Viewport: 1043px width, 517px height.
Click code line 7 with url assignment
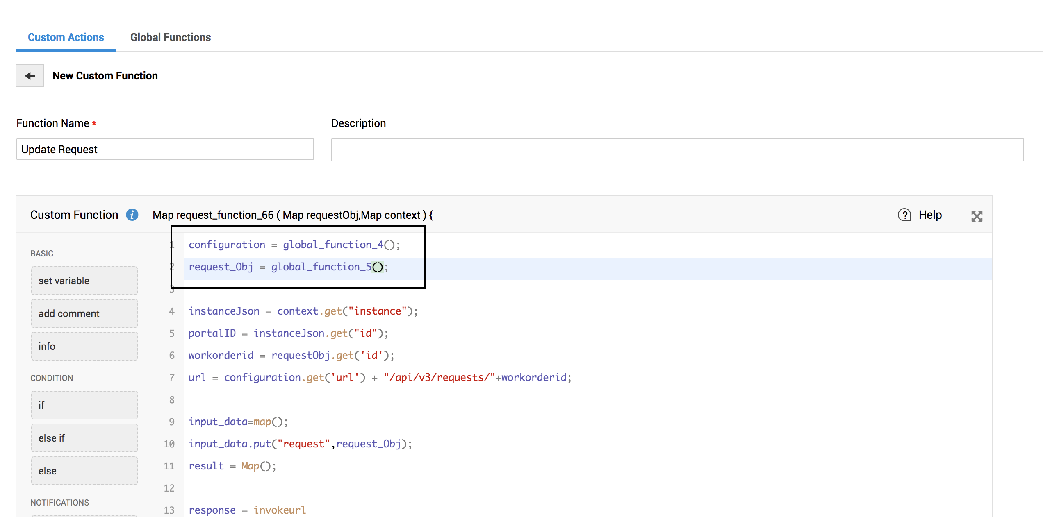point(379,377)
